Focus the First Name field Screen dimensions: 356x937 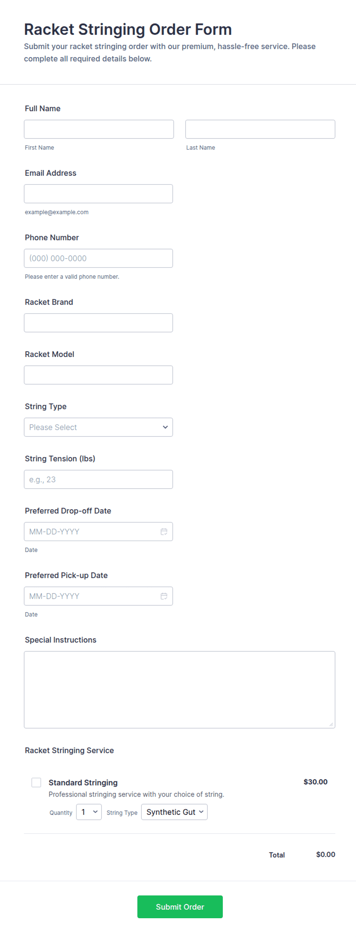point(99,129)
